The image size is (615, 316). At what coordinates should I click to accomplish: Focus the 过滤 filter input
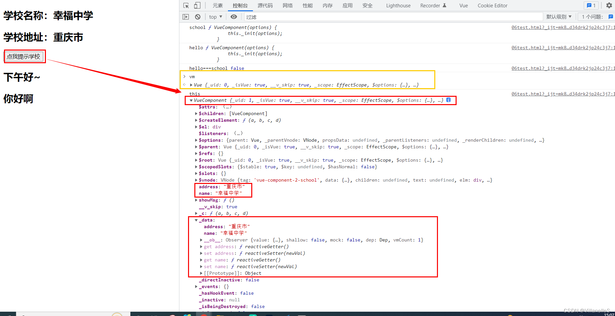click(393, 17)
